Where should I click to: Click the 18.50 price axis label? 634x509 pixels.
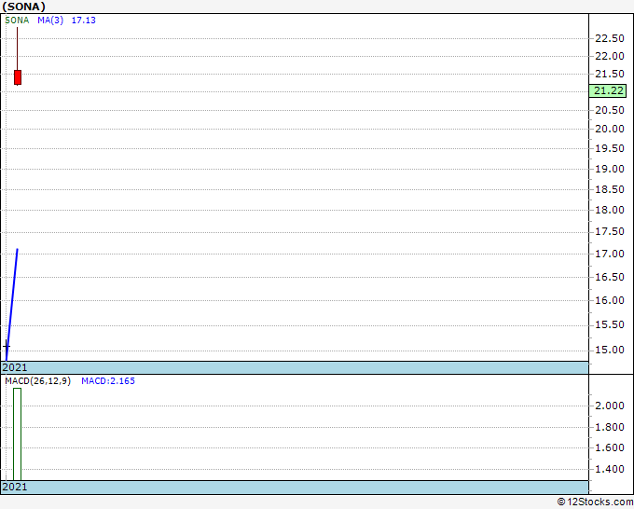[610, 189]
